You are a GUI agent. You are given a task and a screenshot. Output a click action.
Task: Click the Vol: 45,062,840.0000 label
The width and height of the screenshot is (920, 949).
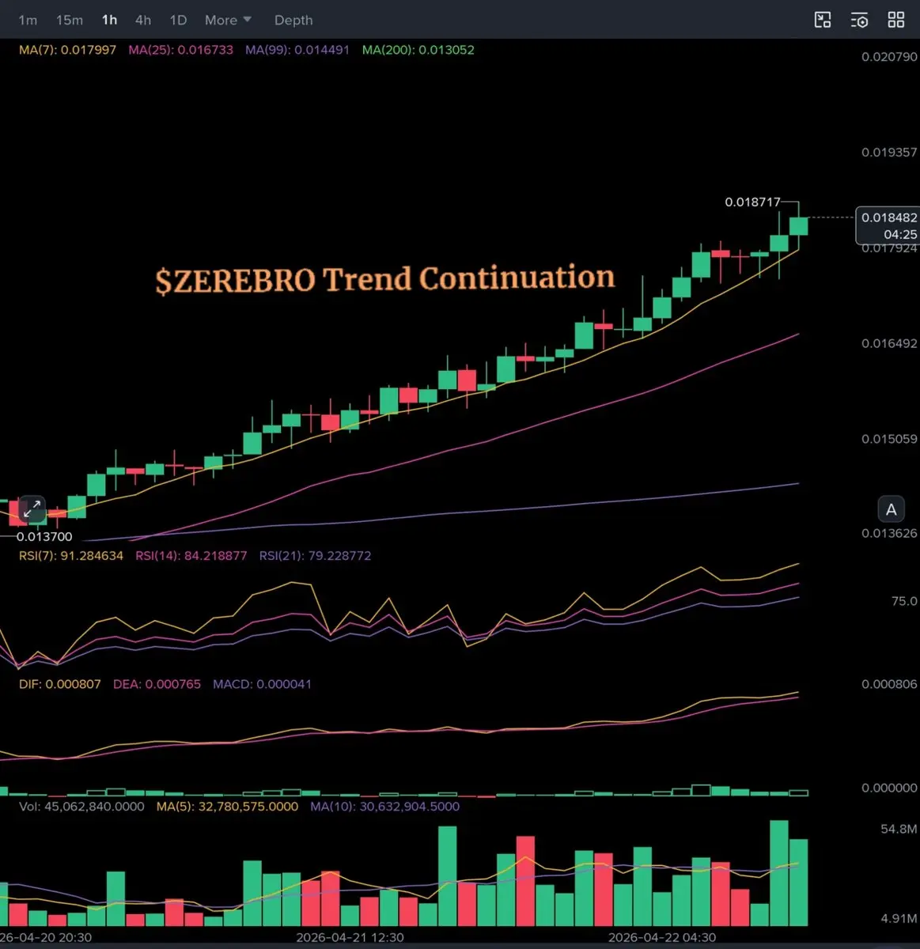point(81,807)
